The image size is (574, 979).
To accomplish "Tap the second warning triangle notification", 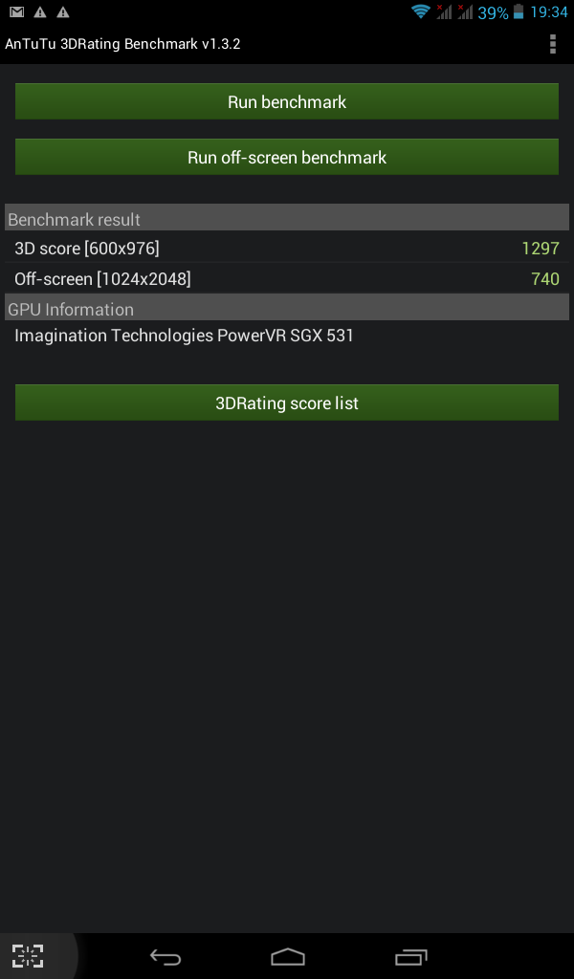I will coord(63,11).
